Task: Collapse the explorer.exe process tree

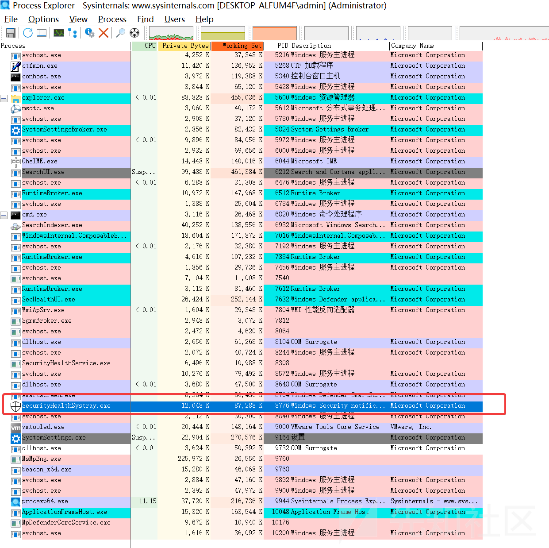Action: pyautogui.click(x=4, y=98)
